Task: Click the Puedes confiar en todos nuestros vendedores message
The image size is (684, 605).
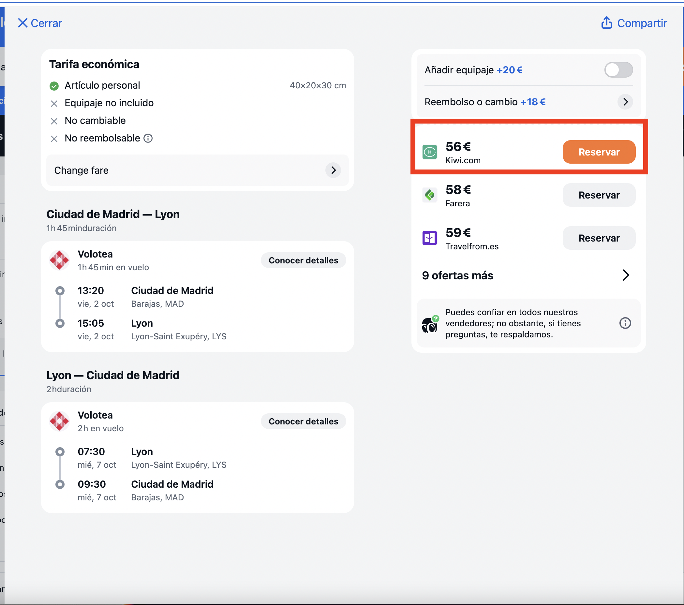Action: pos(513,323)
